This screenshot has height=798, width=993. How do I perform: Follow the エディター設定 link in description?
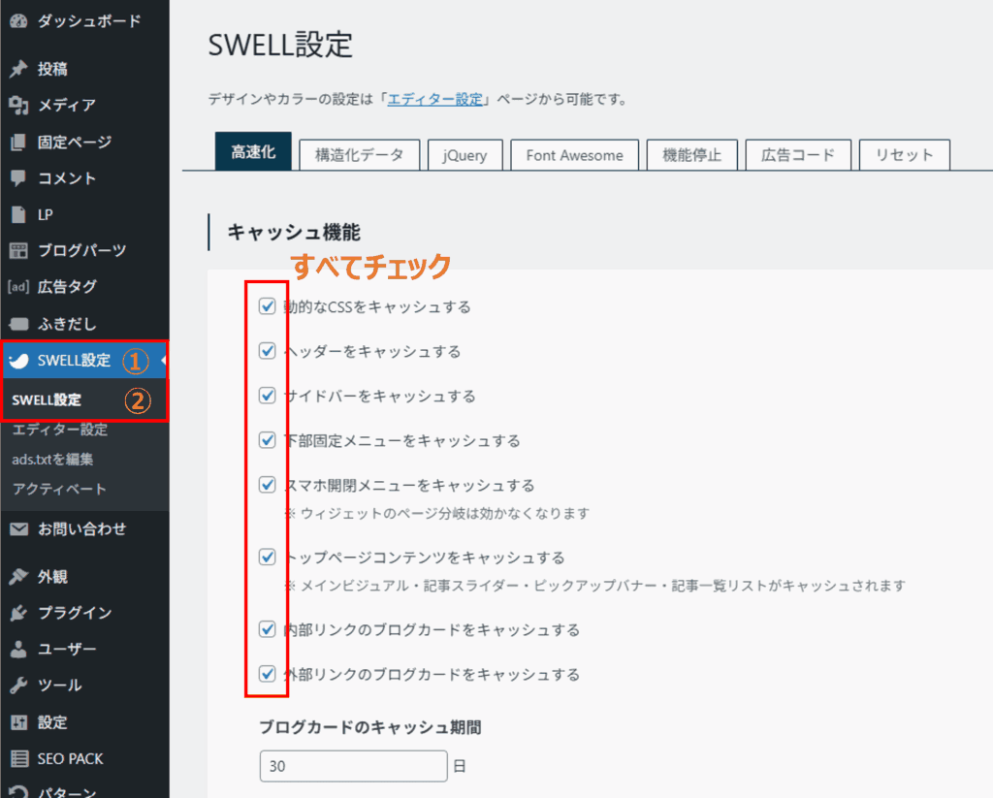(435, 99)
